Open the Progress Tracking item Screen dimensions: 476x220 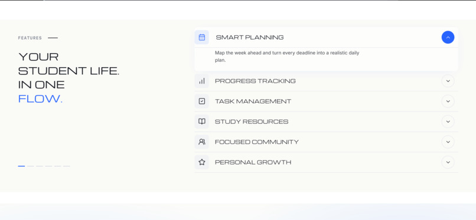coord(326,81)
